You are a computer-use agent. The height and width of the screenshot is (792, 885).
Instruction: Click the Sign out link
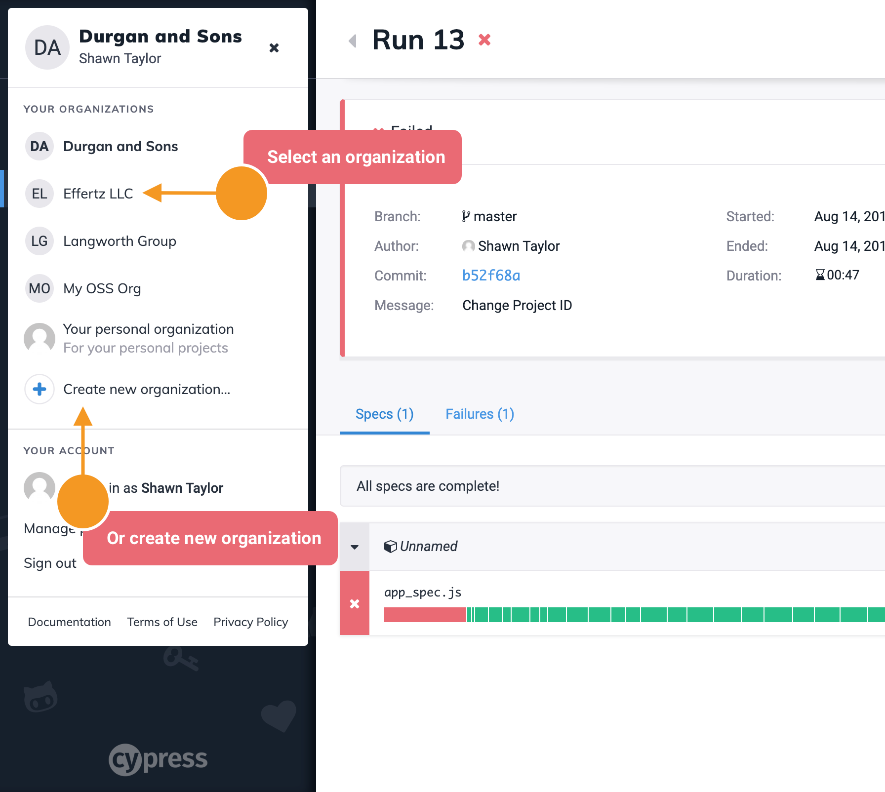click(x=50, y=563)
